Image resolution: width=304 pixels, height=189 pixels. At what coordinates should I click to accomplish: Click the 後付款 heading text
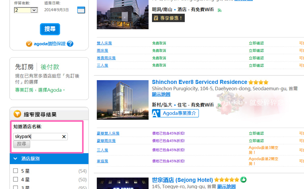click(x=50, y=67)
